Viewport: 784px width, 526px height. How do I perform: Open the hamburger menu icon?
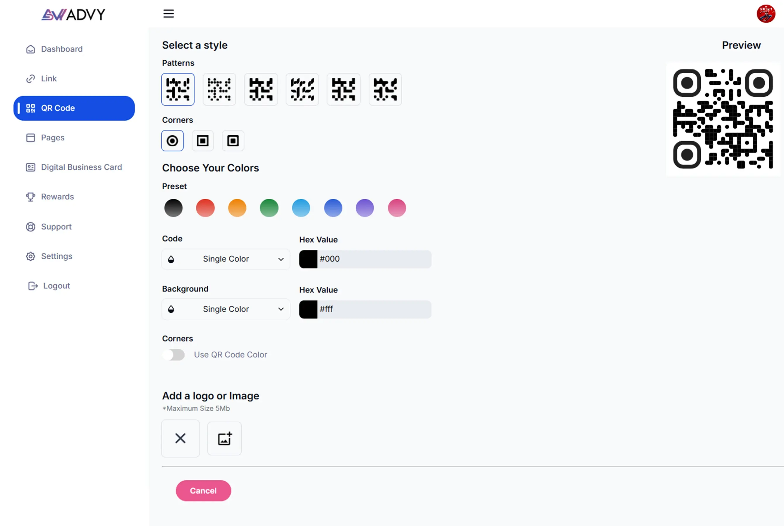tap(169, 14)
